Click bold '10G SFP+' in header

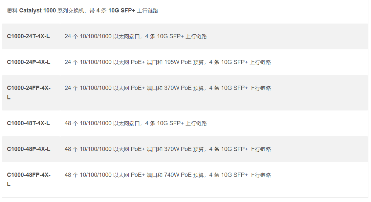121,11
